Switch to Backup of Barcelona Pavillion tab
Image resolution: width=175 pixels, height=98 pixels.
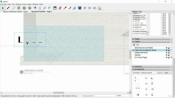[x=16, y=11]
